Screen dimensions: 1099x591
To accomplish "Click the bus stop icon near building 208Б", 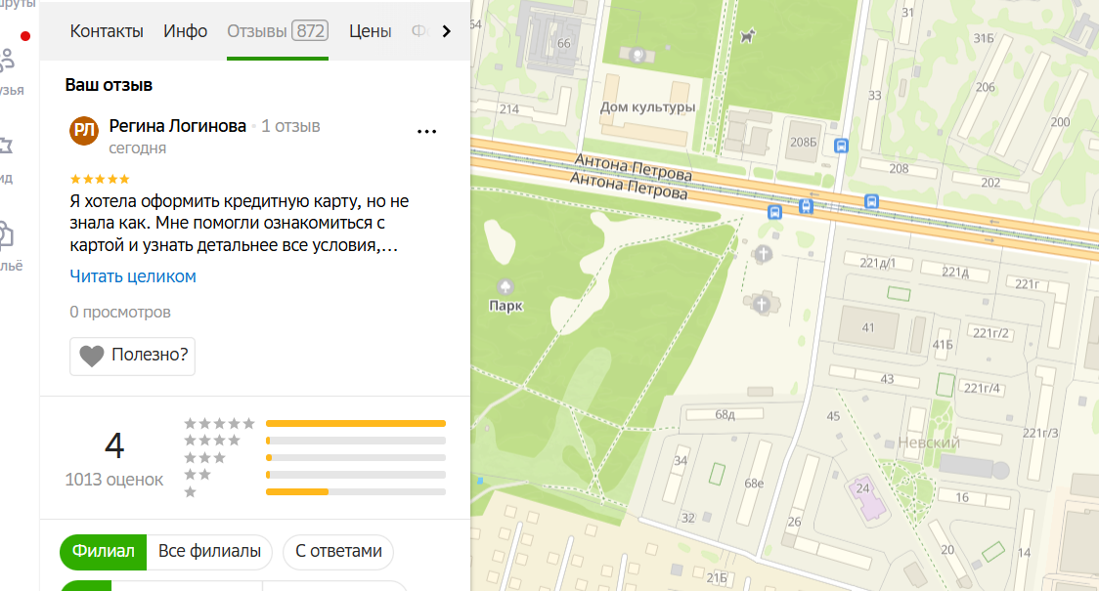I will (841, 146).
